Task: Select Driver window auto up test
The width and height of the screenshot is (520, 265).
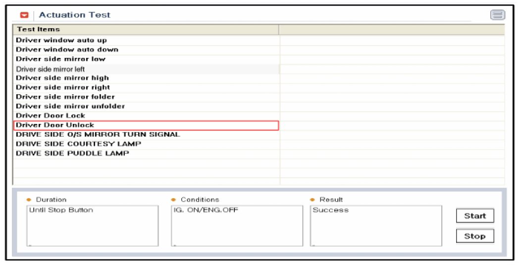Action: (61, 40)
